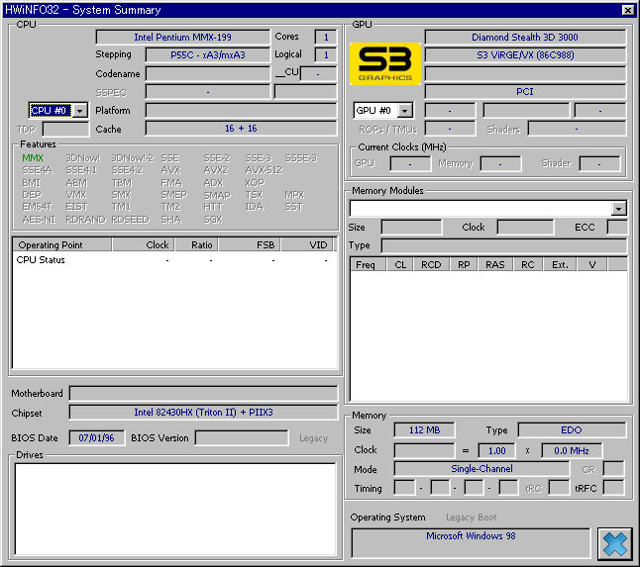Click the 0.0 MHz memory clock field

click(x=572, y=451)
